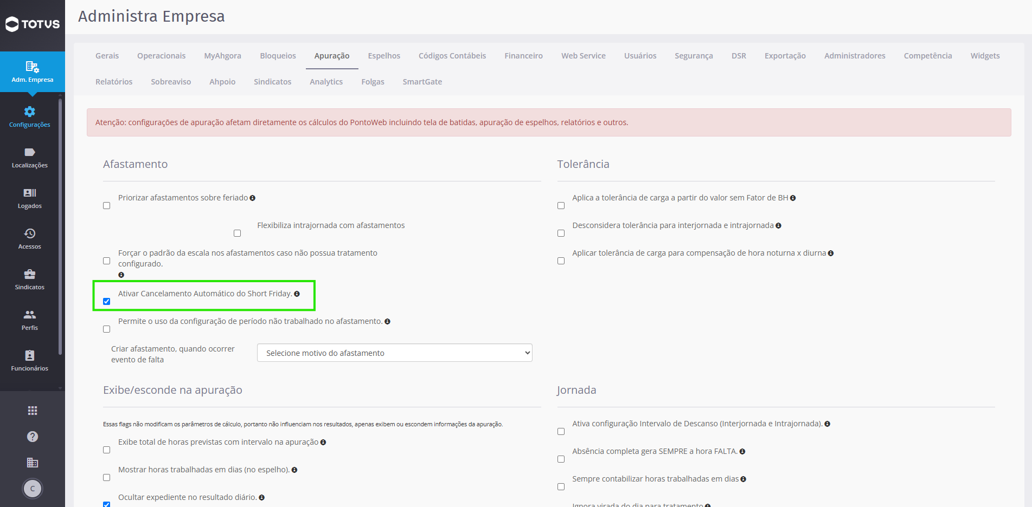This screenshot has width=1032, height=507.
Task: Click the TOTVS logo
Action: (33, 24)
